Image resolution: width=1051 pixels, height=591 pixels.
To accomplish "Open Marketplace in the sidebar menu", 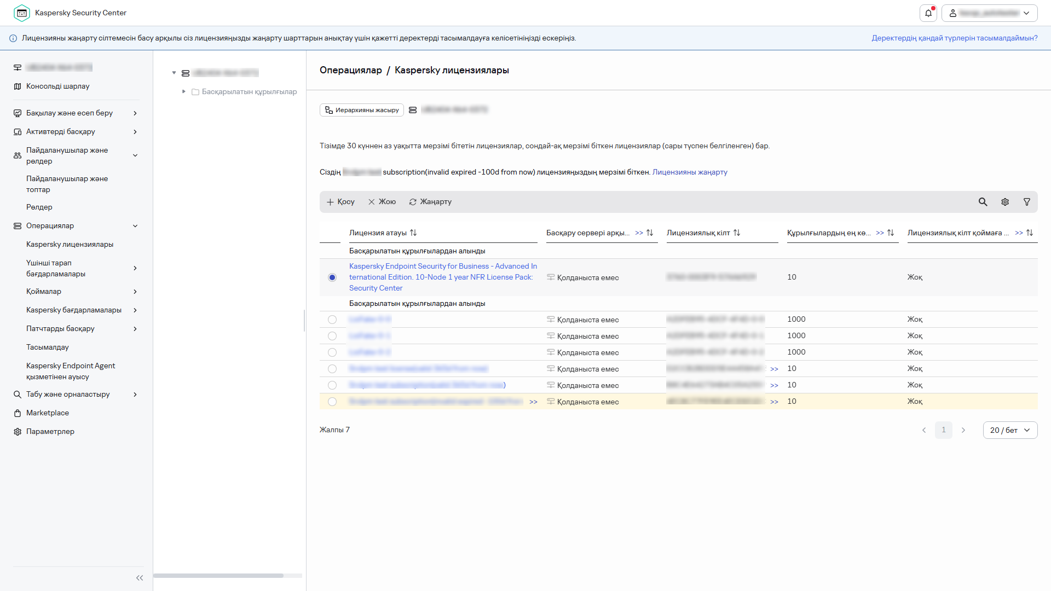I will click(x=48, y=413).
